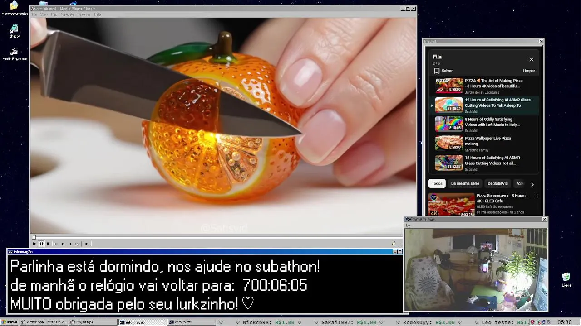Viewport: 581px width, 326px height.
Task: Select the De SatisVid filter chip
Action: click(497, 183)
